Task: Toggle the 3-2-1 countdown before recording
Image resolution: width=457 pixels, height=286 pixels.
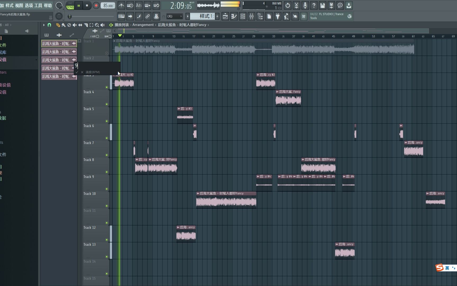Action: point(139,5)
